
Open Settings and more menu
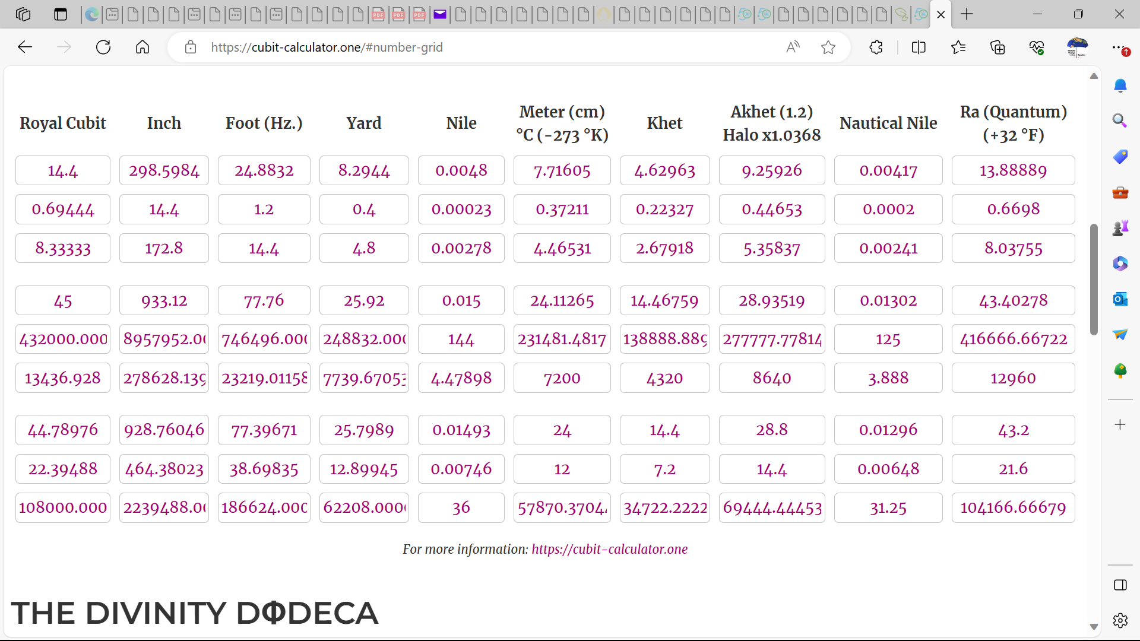pyautogui.click(x=1118, y=47)
